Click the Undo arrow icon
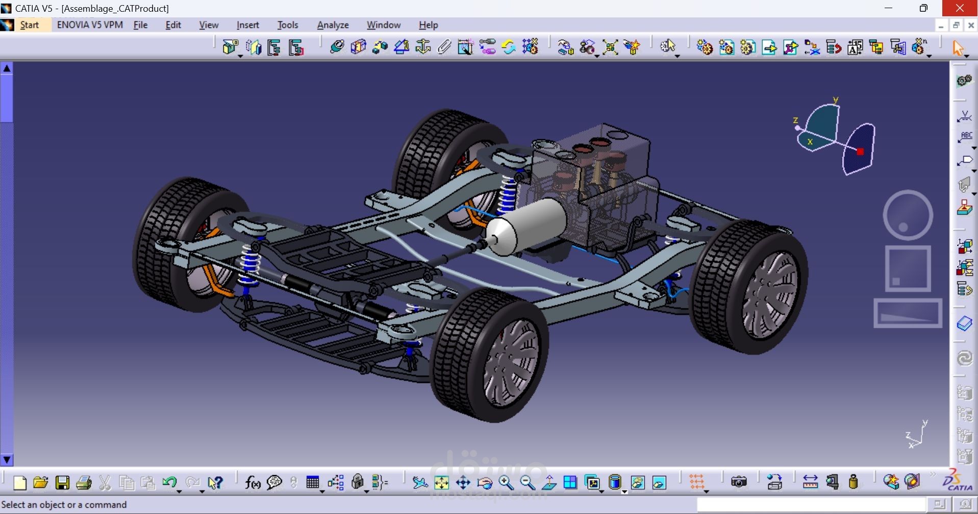Viewport: 978px width, 514px height. click(x=169, y=482)
